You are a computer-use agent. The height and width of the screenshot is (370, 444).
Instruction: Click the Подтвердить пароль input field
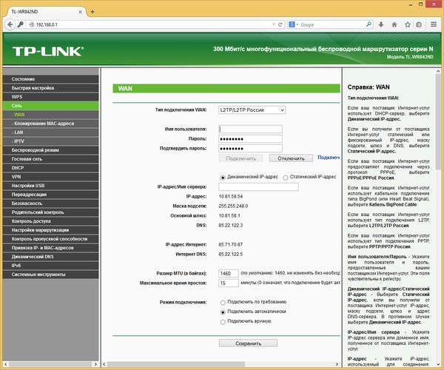[250, 148]
